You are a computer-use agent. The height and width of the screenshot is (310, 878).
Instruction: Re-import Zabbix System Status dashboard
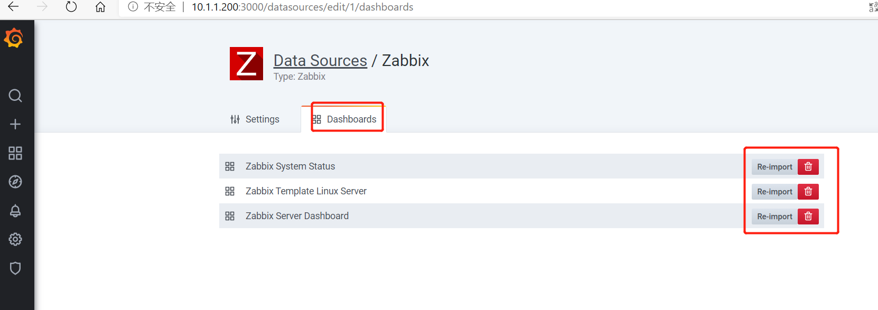(774, 167)
